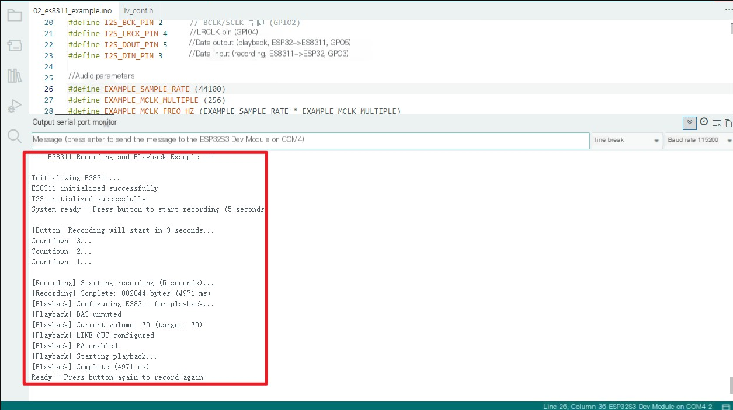Open the Boards Manager sidebar icon
733x410 pixels.
[x=15, y=45]
